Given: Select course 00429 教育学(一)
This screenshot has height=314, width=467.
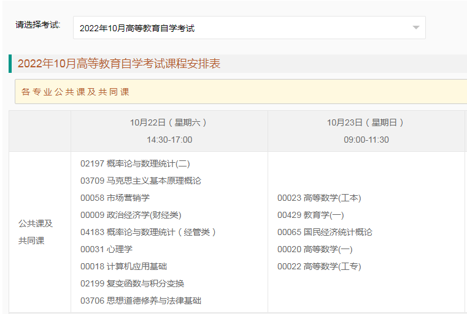Looking at the screenshot, I should point(311,215).
